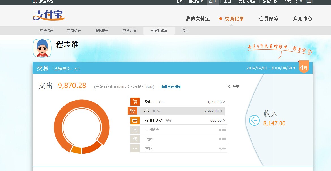This screenshot has width=331, height=171.
Task: Expand the 程志维 account dropdown in top bar
Action: coord(196,1)
